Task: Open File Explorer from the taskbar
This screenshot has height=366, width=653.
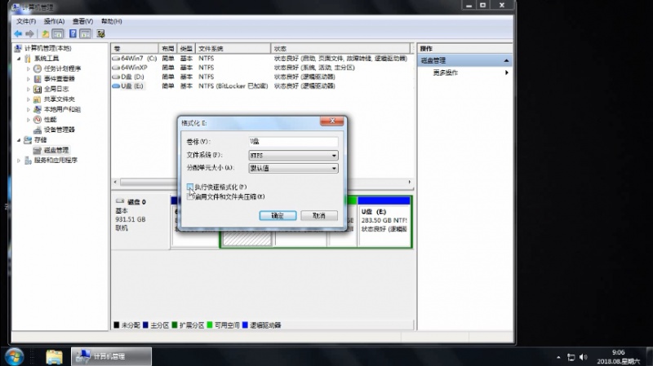Action: pos(54,357)
